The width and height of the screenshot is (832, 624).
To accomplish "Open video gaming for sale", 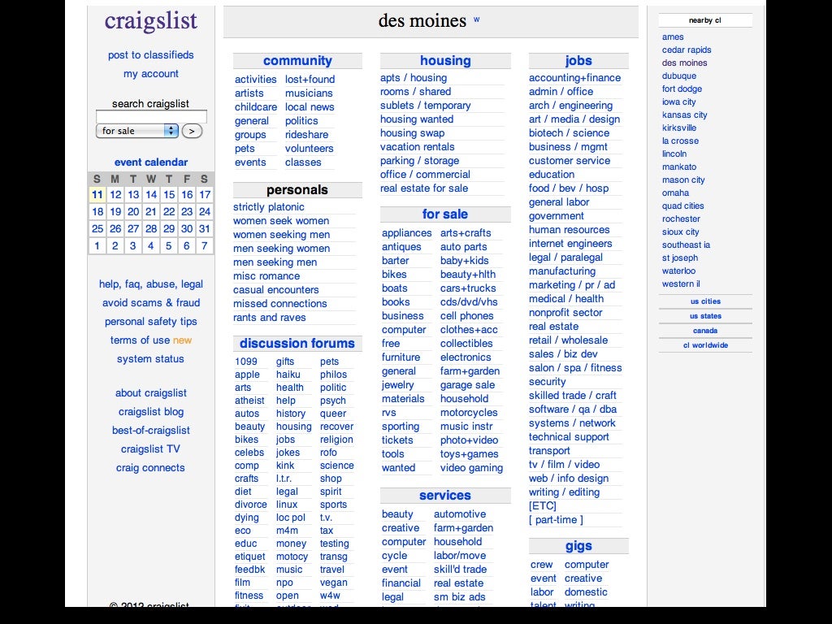I will tap(471, 468).
